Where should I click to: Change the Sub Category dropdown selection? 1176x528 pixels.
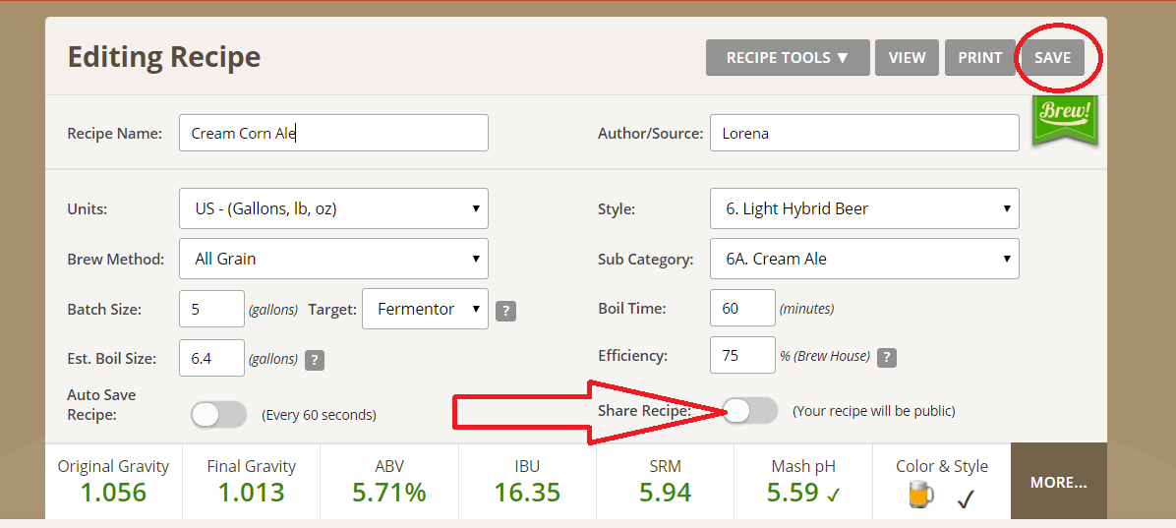point(864,259)
